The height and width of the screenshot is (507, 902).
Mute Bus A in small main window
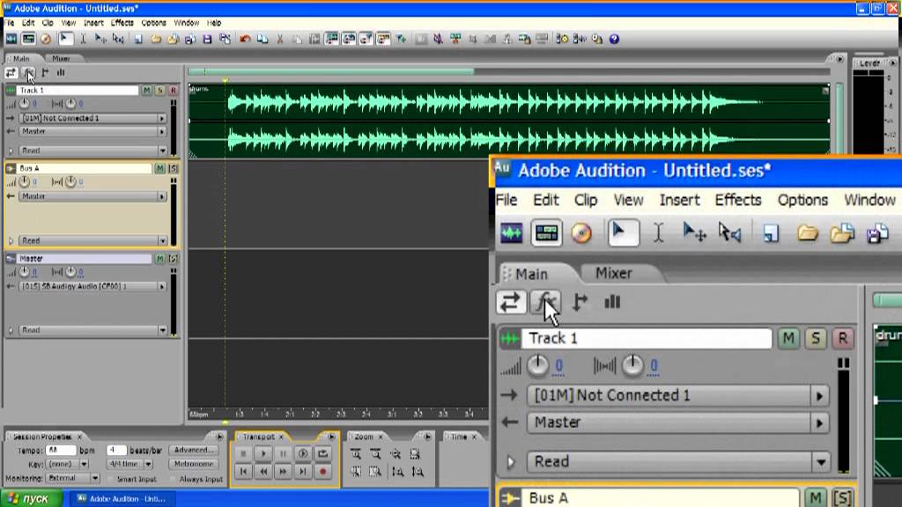click(160, 168)
